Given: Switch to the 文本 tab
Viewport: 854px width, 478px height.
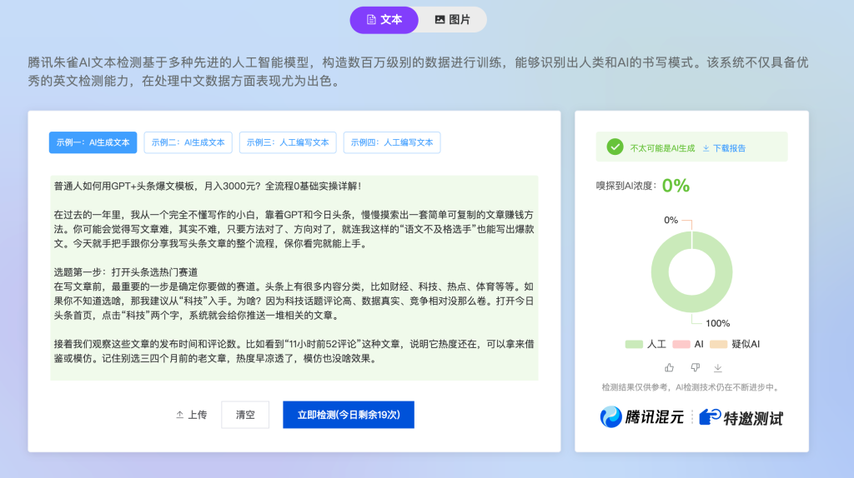Looking at the screenshot, I should pos(384,20).
